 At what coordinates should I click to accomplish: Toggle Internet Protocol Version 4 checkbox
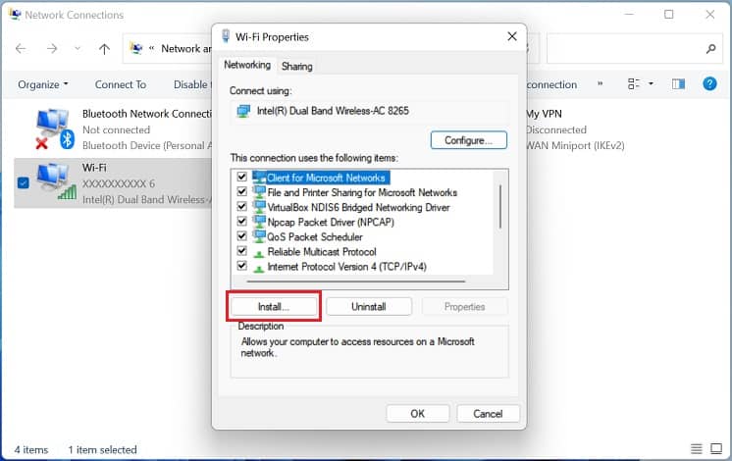tap(241, 266)
